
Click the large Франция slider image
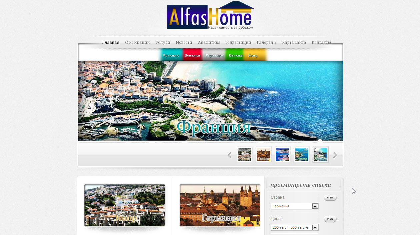(x=210, y=101)
